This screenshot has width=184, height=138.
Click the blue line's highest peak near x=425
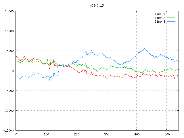[144, 48]
